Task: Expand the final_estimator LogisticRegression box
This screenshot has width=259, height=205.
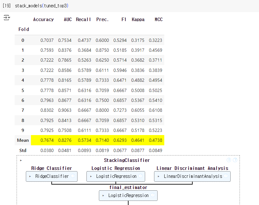Action: pyautogui.click(x=128, y=195)
